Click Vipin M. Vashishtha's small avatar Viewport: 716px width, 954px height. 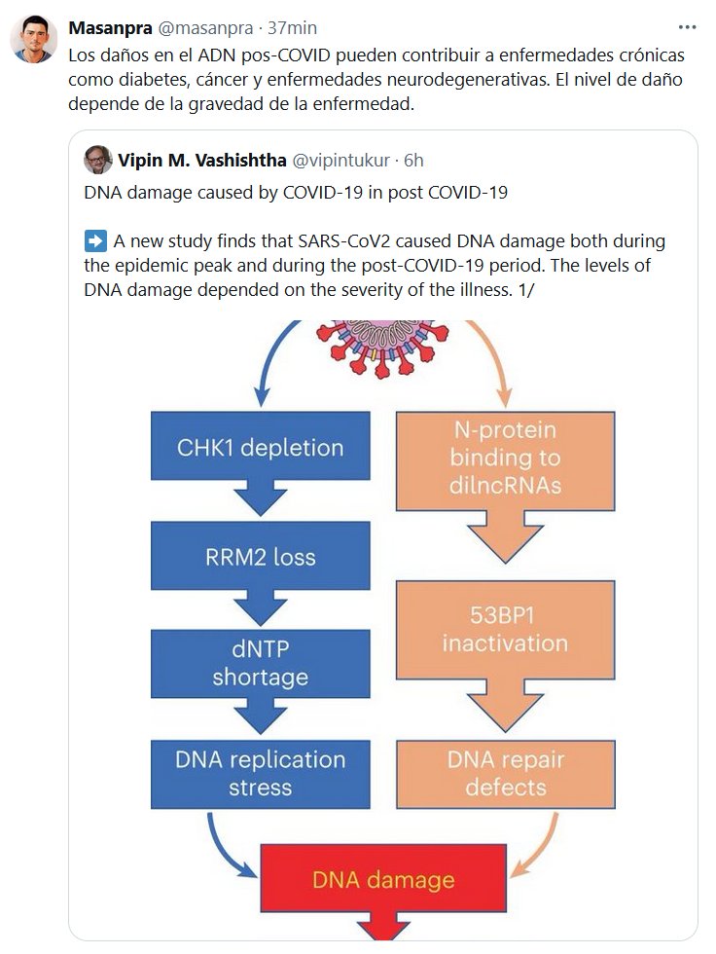(x=98, y=159)
